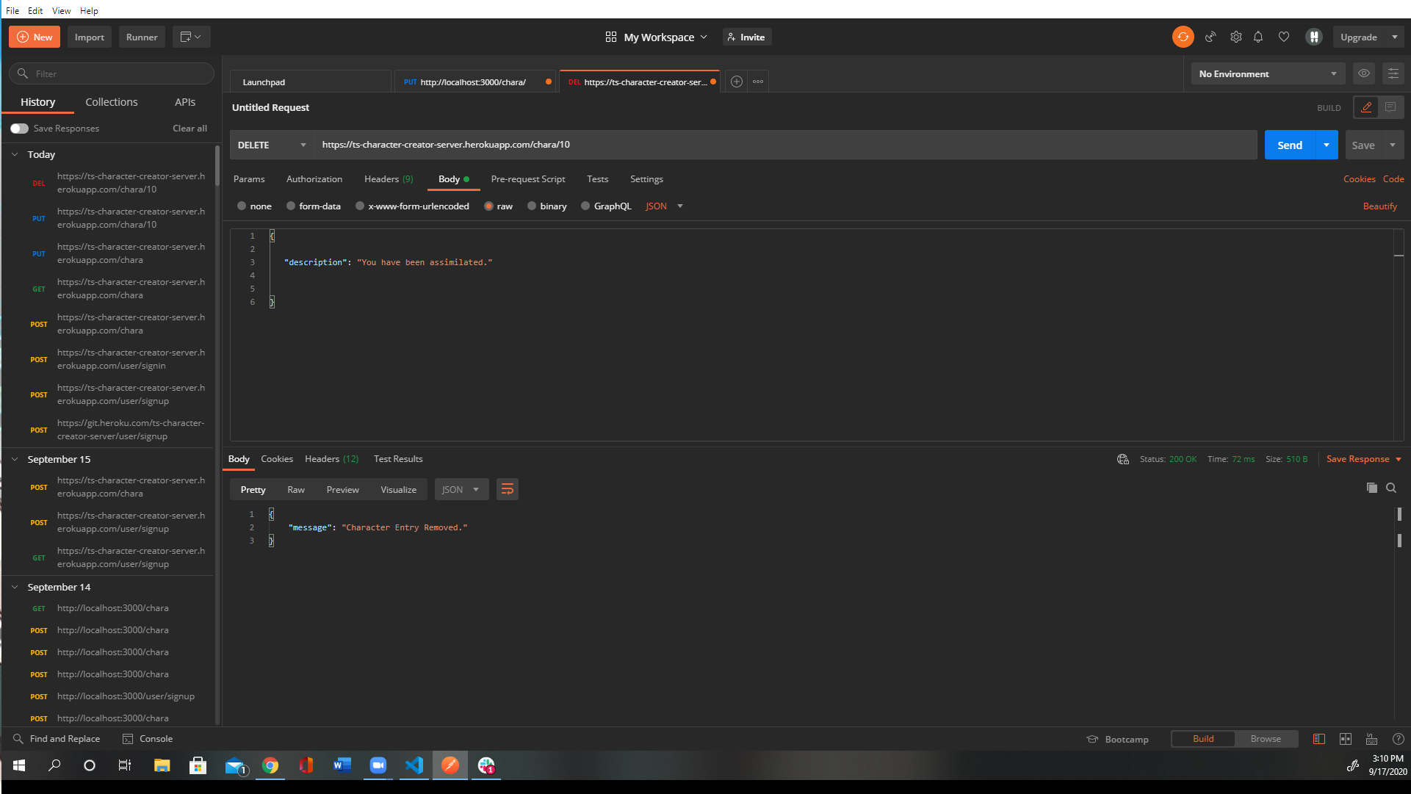Image resolution: width=1411 pixels, height=794 pixels.
Task: Toggle word wrap in response viewer
Action: coord(507,489)
